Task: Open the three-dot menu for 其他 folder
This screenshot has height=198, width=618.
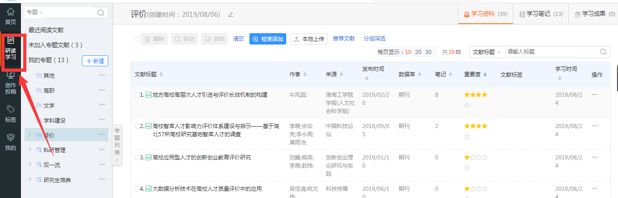Action: (x=102, y=75)
